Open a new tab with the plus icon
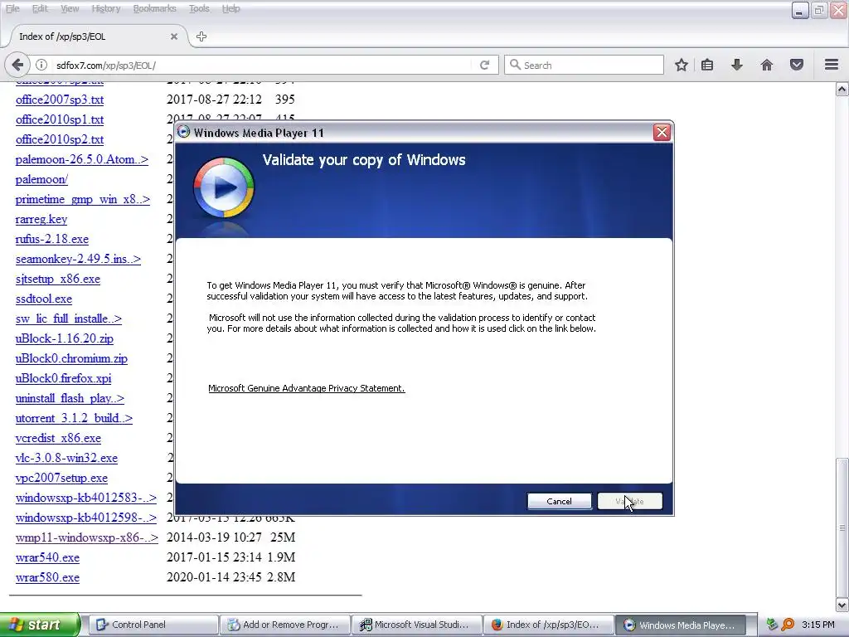 click(201, 36)
